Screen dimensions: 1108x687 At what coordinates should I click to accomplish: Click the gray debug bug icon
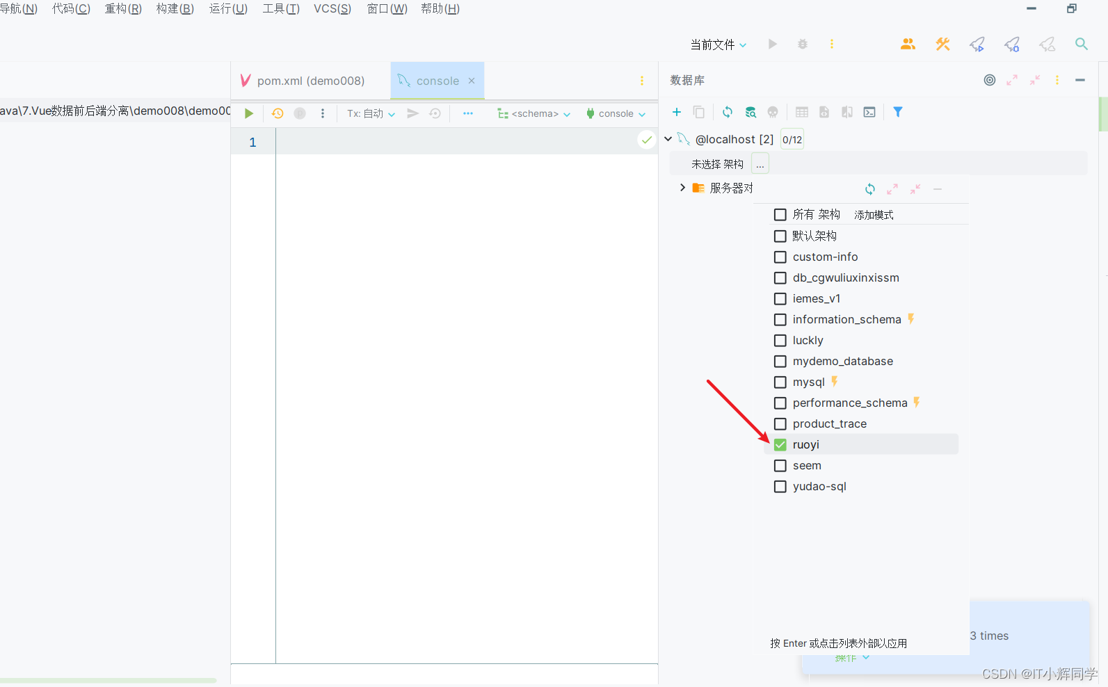click(803, 44)
